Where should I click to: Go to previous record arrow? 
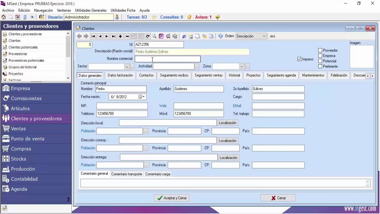click(x=100, y=36)
